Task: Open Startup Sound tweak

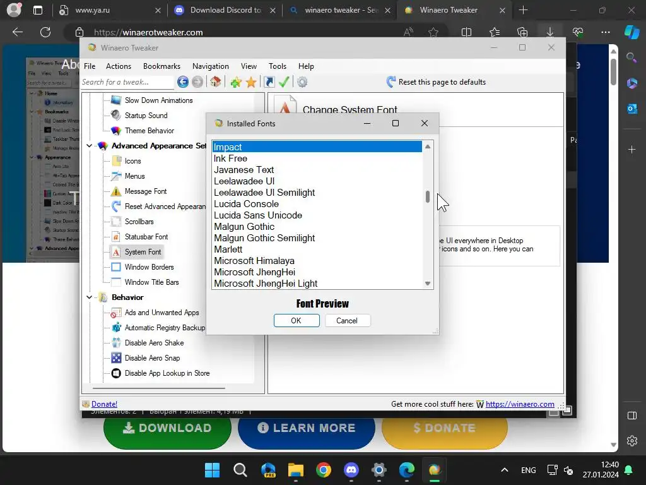Action: coord(146,116)
